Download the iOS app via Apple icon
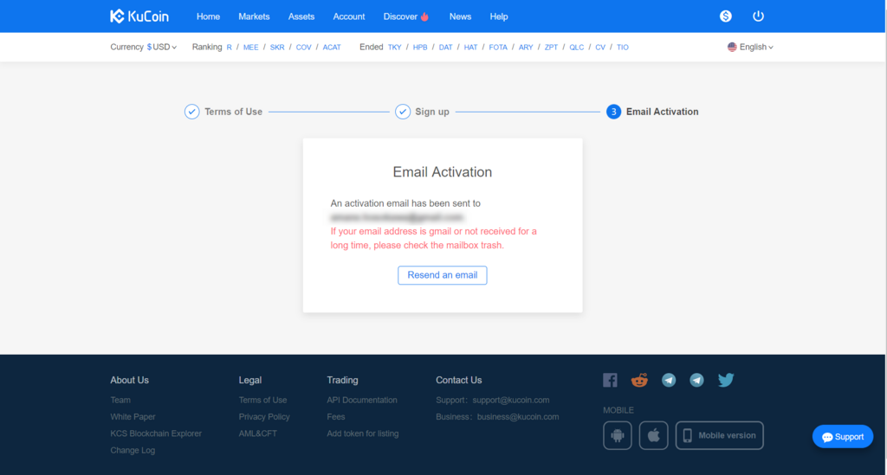This screenshot has width=887, height=475. [654, 435]
